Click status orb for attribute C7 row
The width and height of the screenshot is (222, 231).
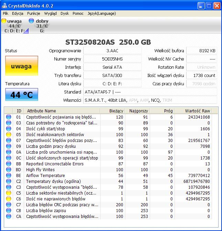9,205
